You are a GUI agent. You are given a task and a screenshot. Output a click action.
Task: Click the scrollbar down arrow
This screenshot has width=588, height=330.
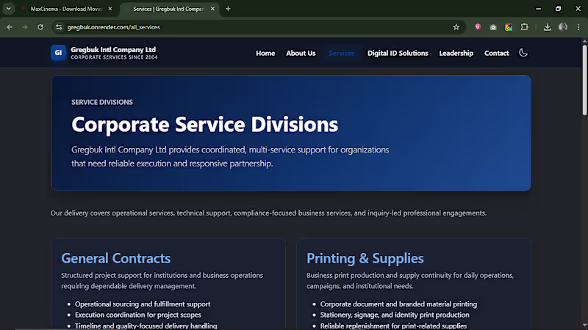point(584,326)
